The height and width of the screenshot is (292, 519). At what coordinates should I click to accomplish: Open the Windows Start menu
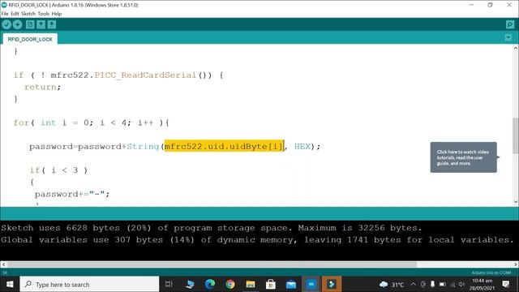[x=10, y=284]
